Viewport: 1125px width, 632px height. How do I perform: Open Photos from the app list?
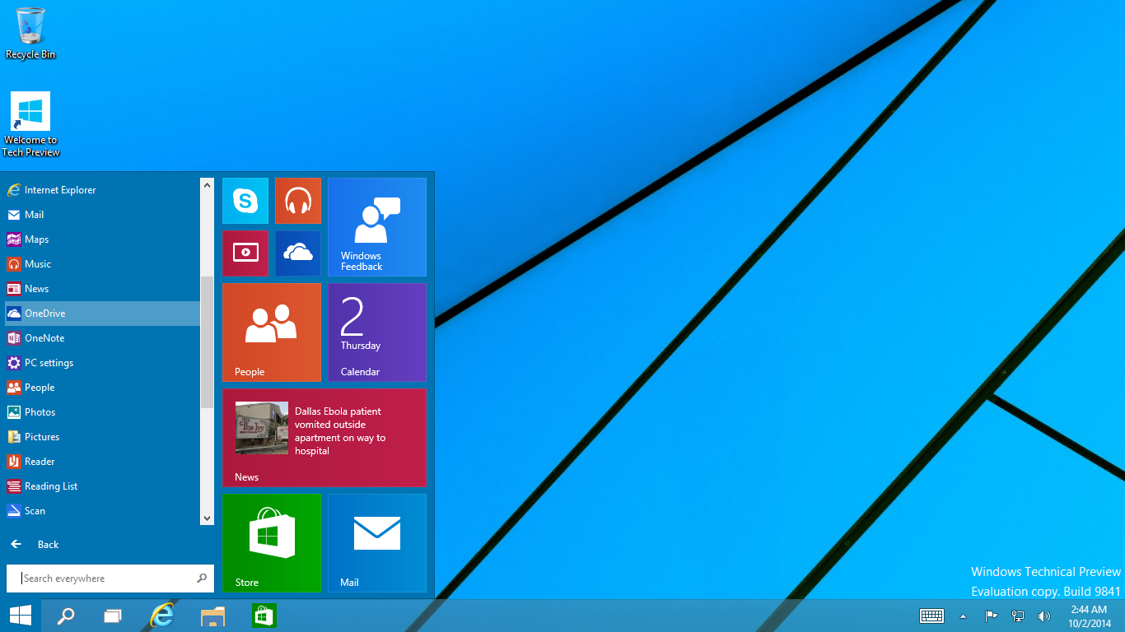[x=102, y=412]
